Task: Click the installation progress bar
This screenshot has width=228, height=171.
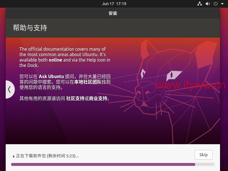Action: (x=113, y=164)
